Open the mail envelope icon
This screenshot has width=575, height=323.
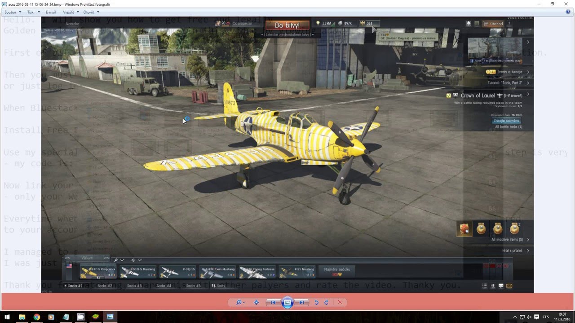509,286
